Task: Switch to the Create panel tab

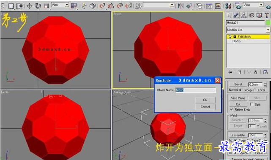Action: click(229, 16)
